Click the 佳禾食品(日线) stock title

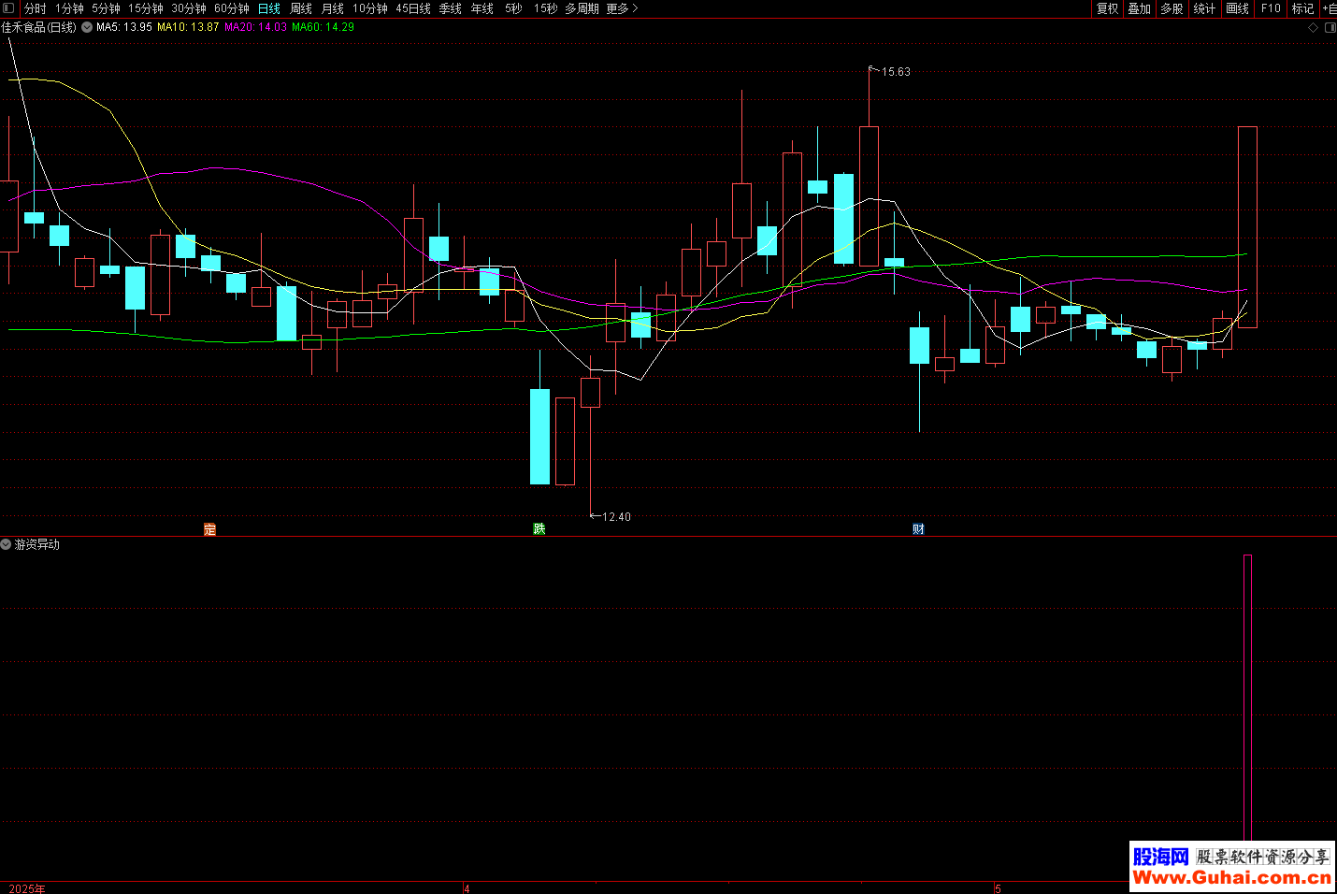tap(39, 27)
